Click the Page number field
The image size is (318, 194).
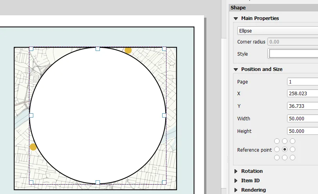coord(303,82)
